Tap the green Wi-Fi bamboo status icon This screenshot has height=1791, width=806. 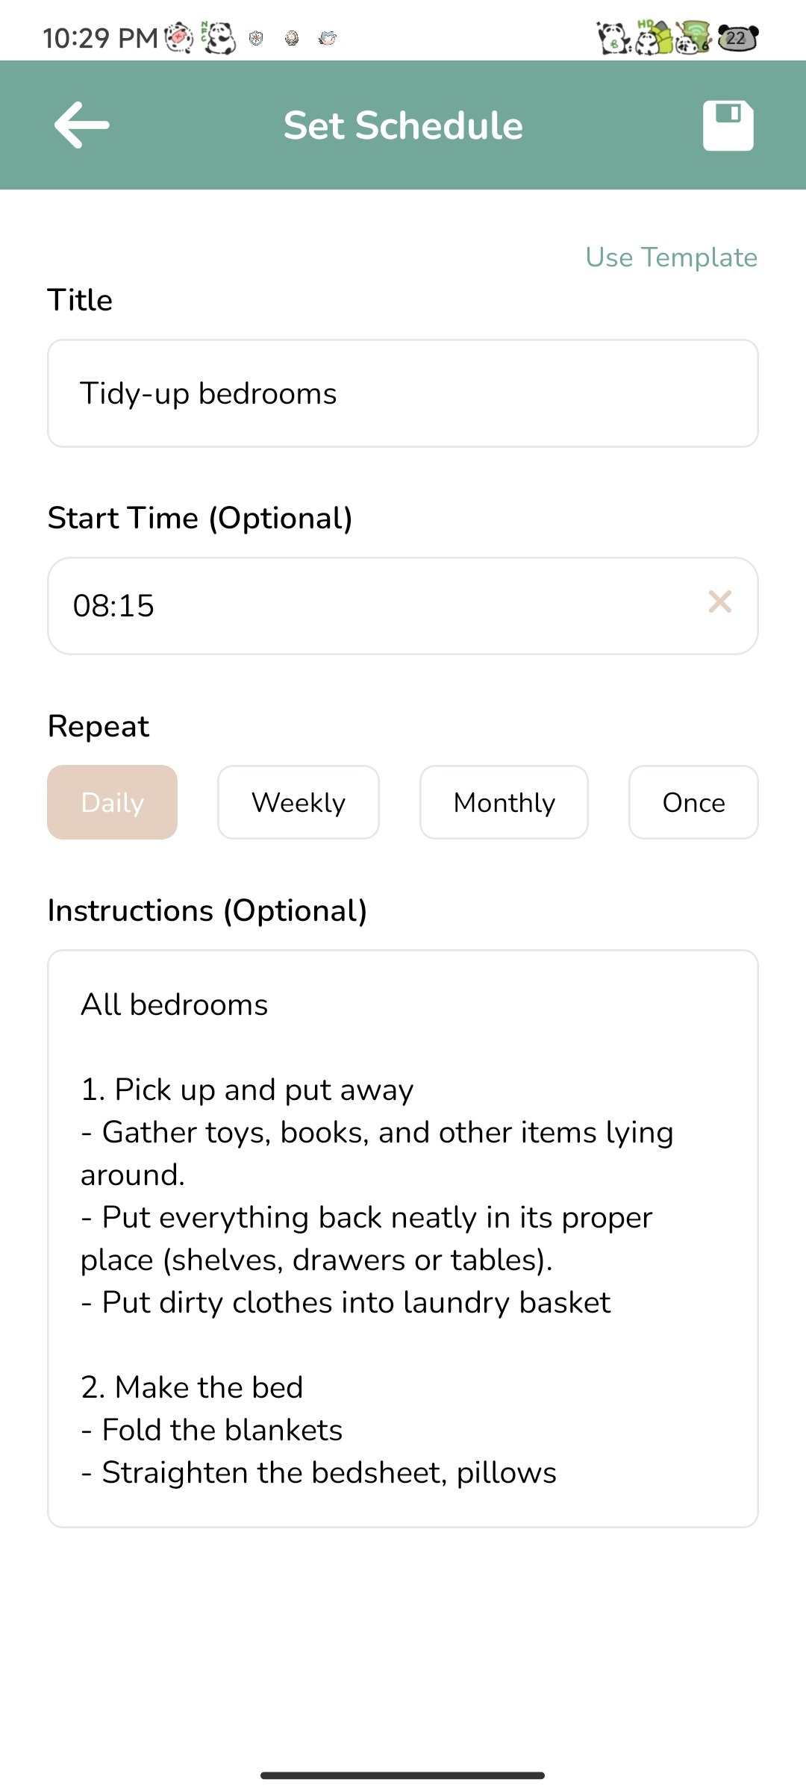coord(693,37)
